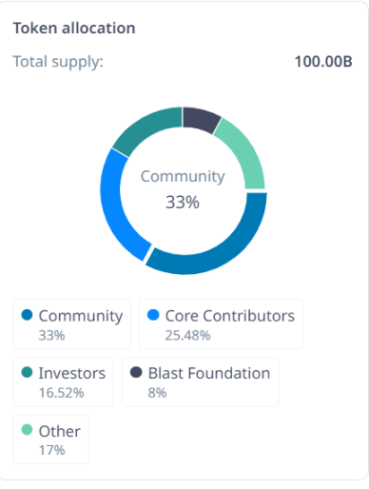Click the 100.00B total supply value
Viewport: 369px width, 489px height.
[323, 62]
